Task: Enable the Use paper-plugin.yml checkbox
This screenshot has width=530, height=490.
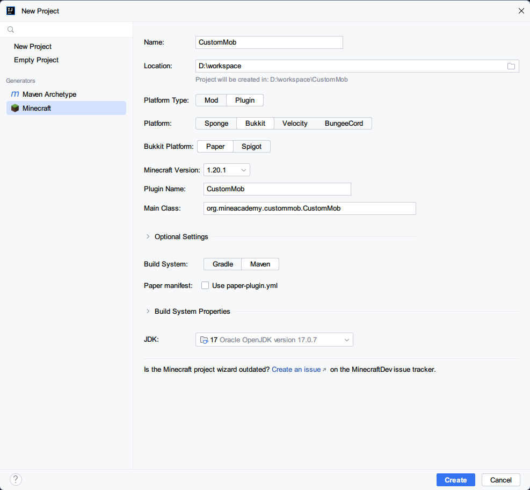Action: pos(205,286)
